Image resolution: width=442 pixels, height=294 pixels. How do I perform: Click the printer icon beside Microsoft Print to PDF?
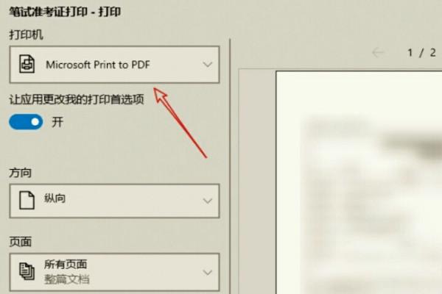coord(27,64)
